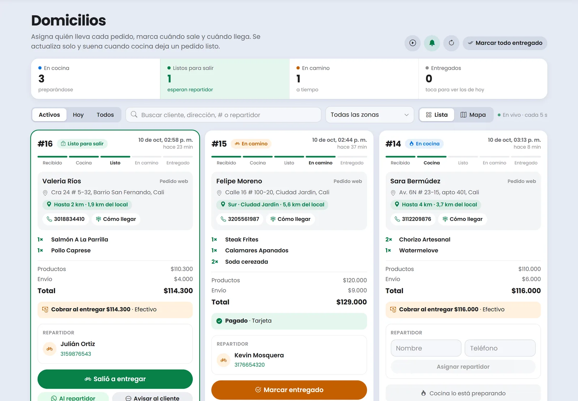Click the bike avatar icon beside Julián Ortiz

click(50, 349)
